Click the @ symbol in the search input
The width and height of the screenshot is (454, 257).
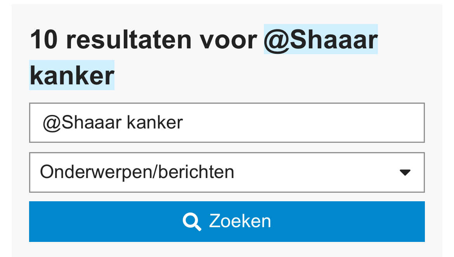click(52, 123)
